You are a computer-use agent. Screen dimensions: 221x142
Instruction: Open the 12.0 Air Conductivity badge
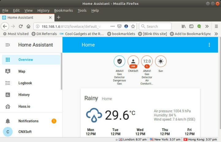coord(147,61)
